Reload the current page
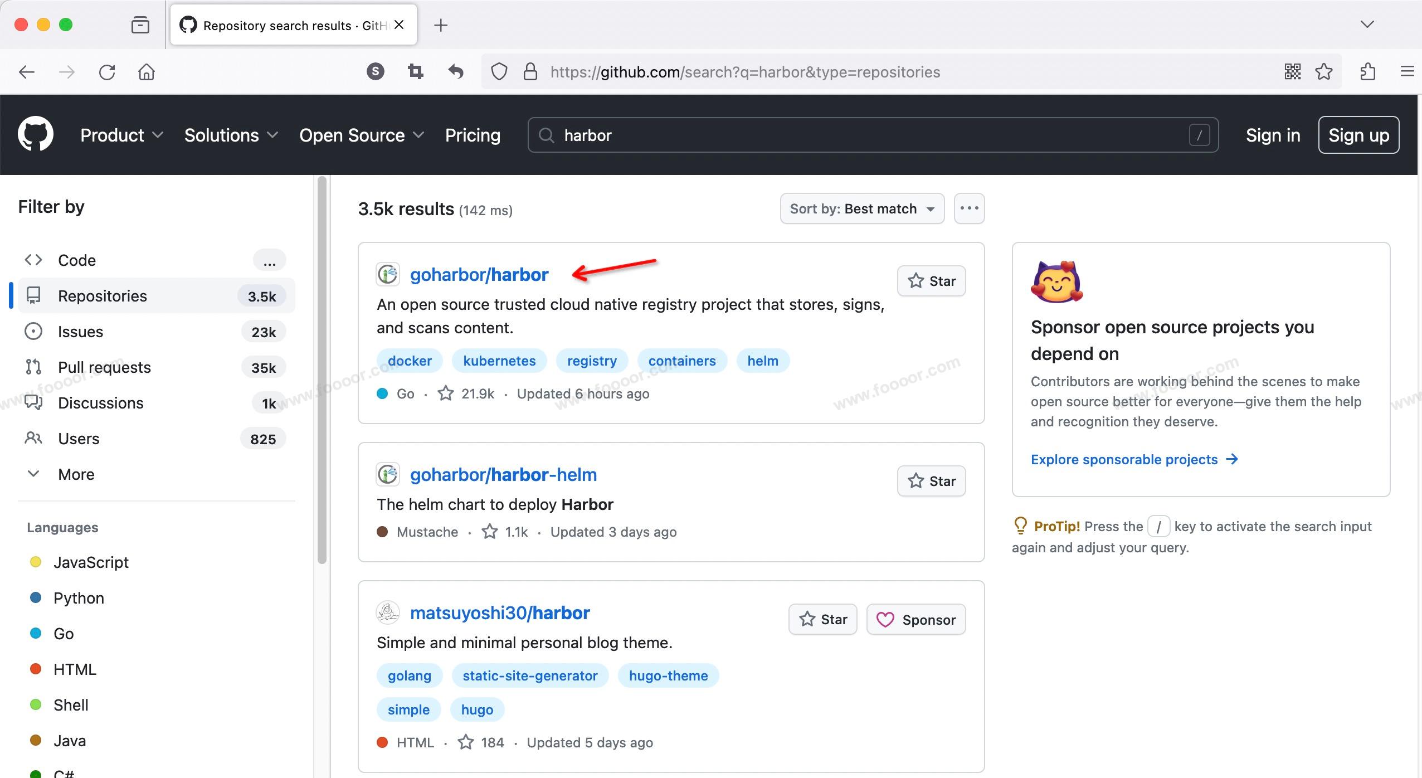 107,72
